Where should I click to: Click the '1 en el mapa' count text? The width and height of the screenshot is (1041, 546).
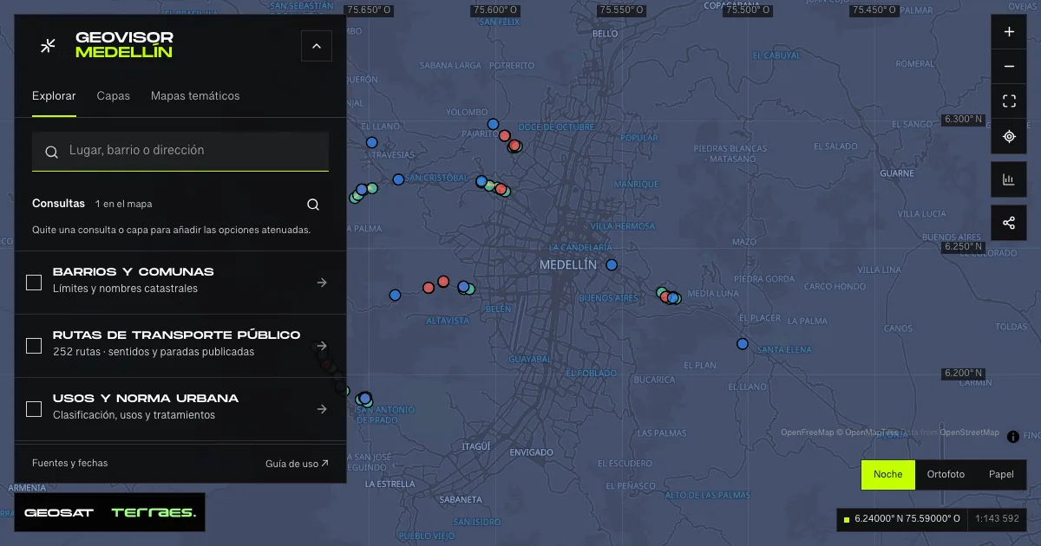[124, 205]
